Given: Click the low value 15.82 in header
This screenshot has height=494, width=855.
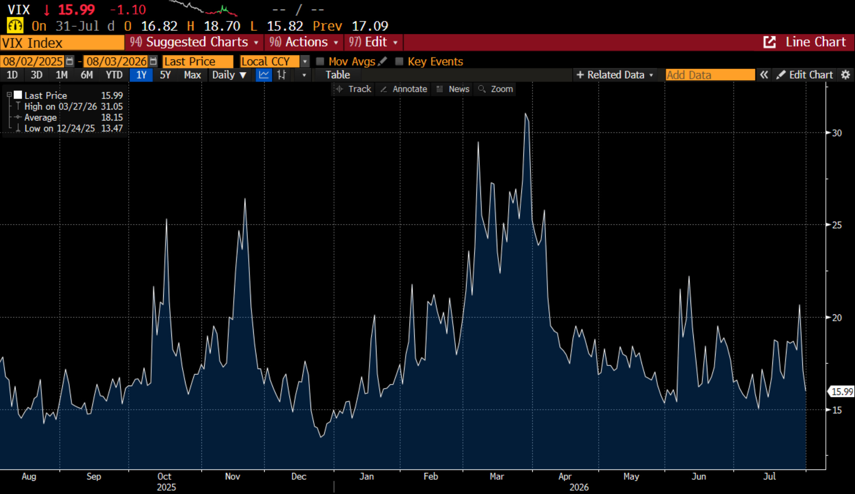Looking at the screenshot, I should pos(285,26).
